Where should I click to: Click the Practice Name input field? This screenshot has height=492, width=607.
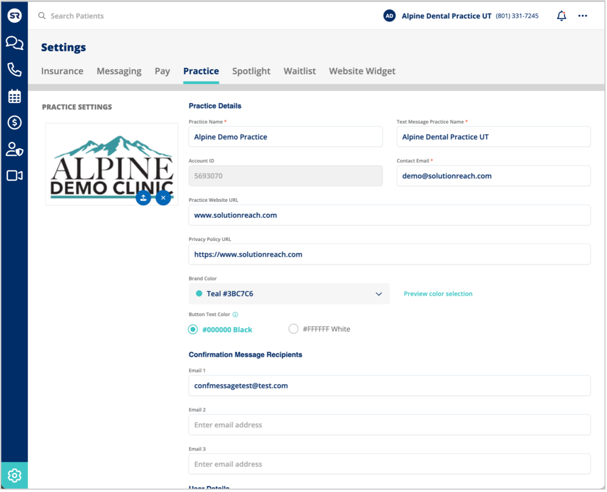click(x=285, y=137)
